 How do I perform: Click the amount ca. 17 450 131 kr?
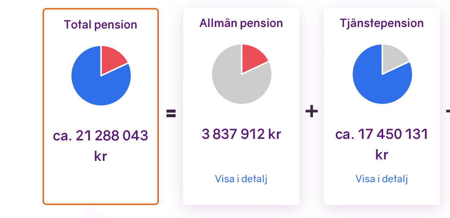tap(382, 145)
